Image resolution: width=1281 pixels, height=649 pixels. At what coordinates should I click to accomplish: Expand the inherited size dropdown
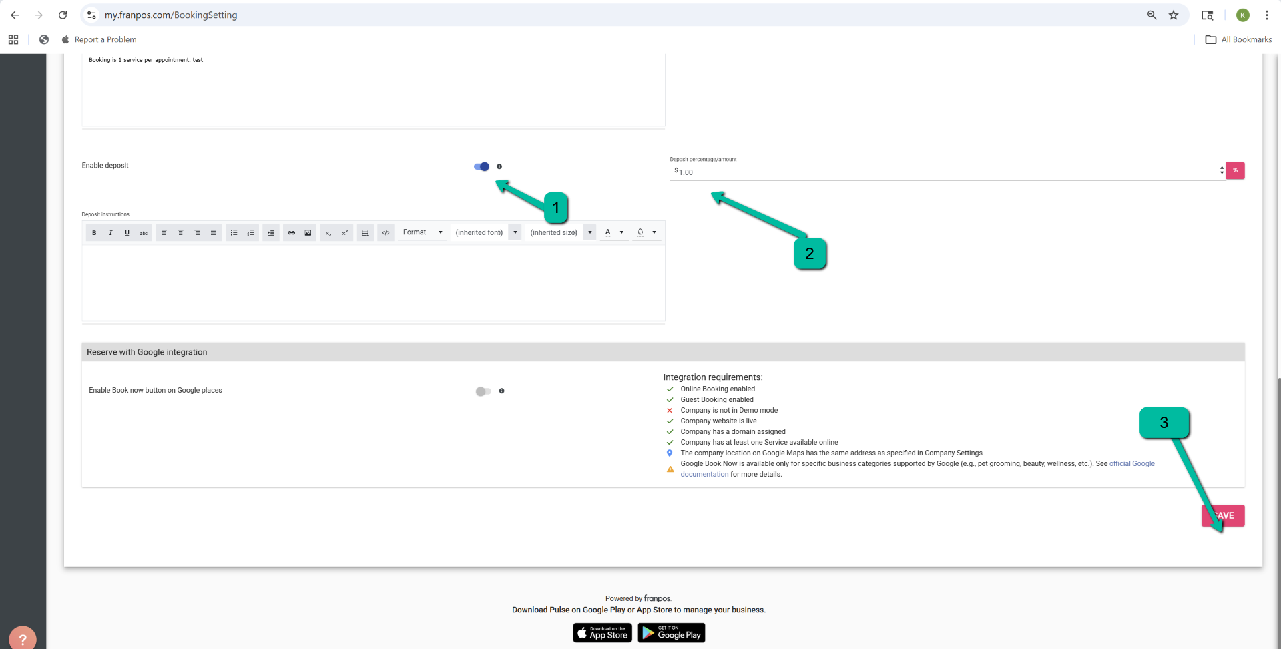tap(589, 232)
